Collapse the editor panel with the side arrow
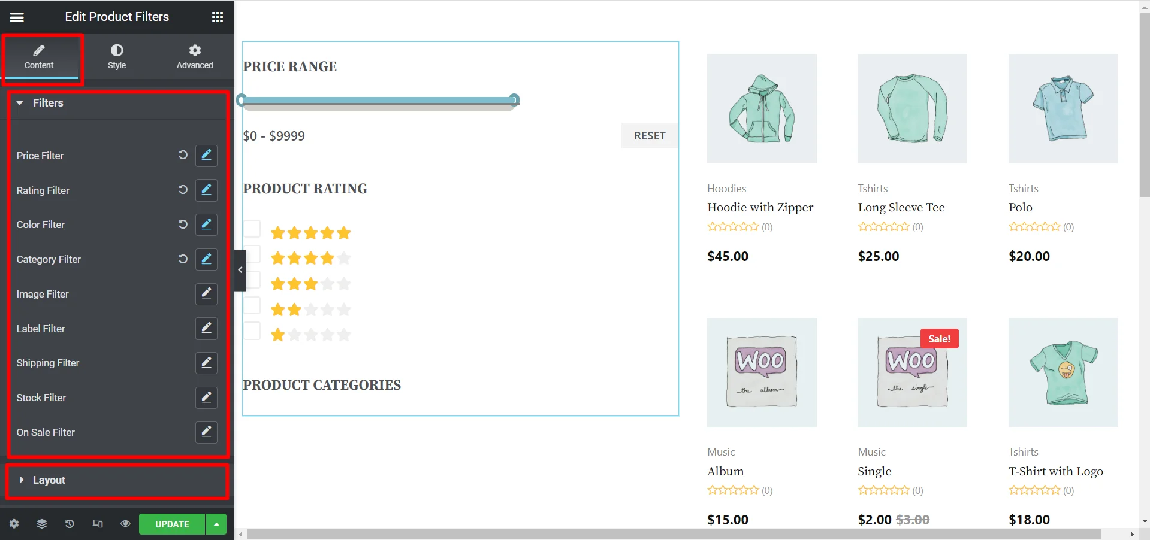 point(240,270)
